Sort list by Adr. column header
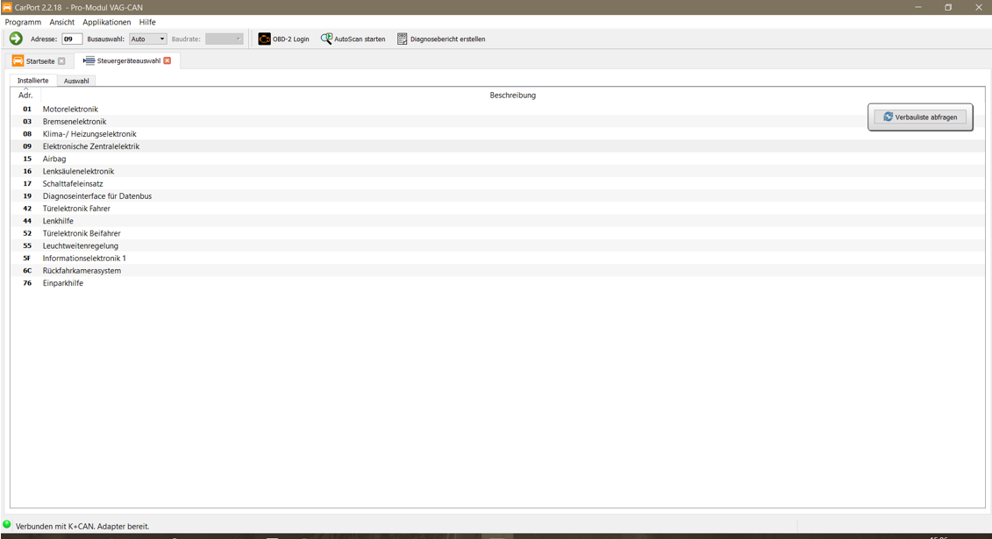The width and height of the screenshot is (992, 539). [25, 95]
